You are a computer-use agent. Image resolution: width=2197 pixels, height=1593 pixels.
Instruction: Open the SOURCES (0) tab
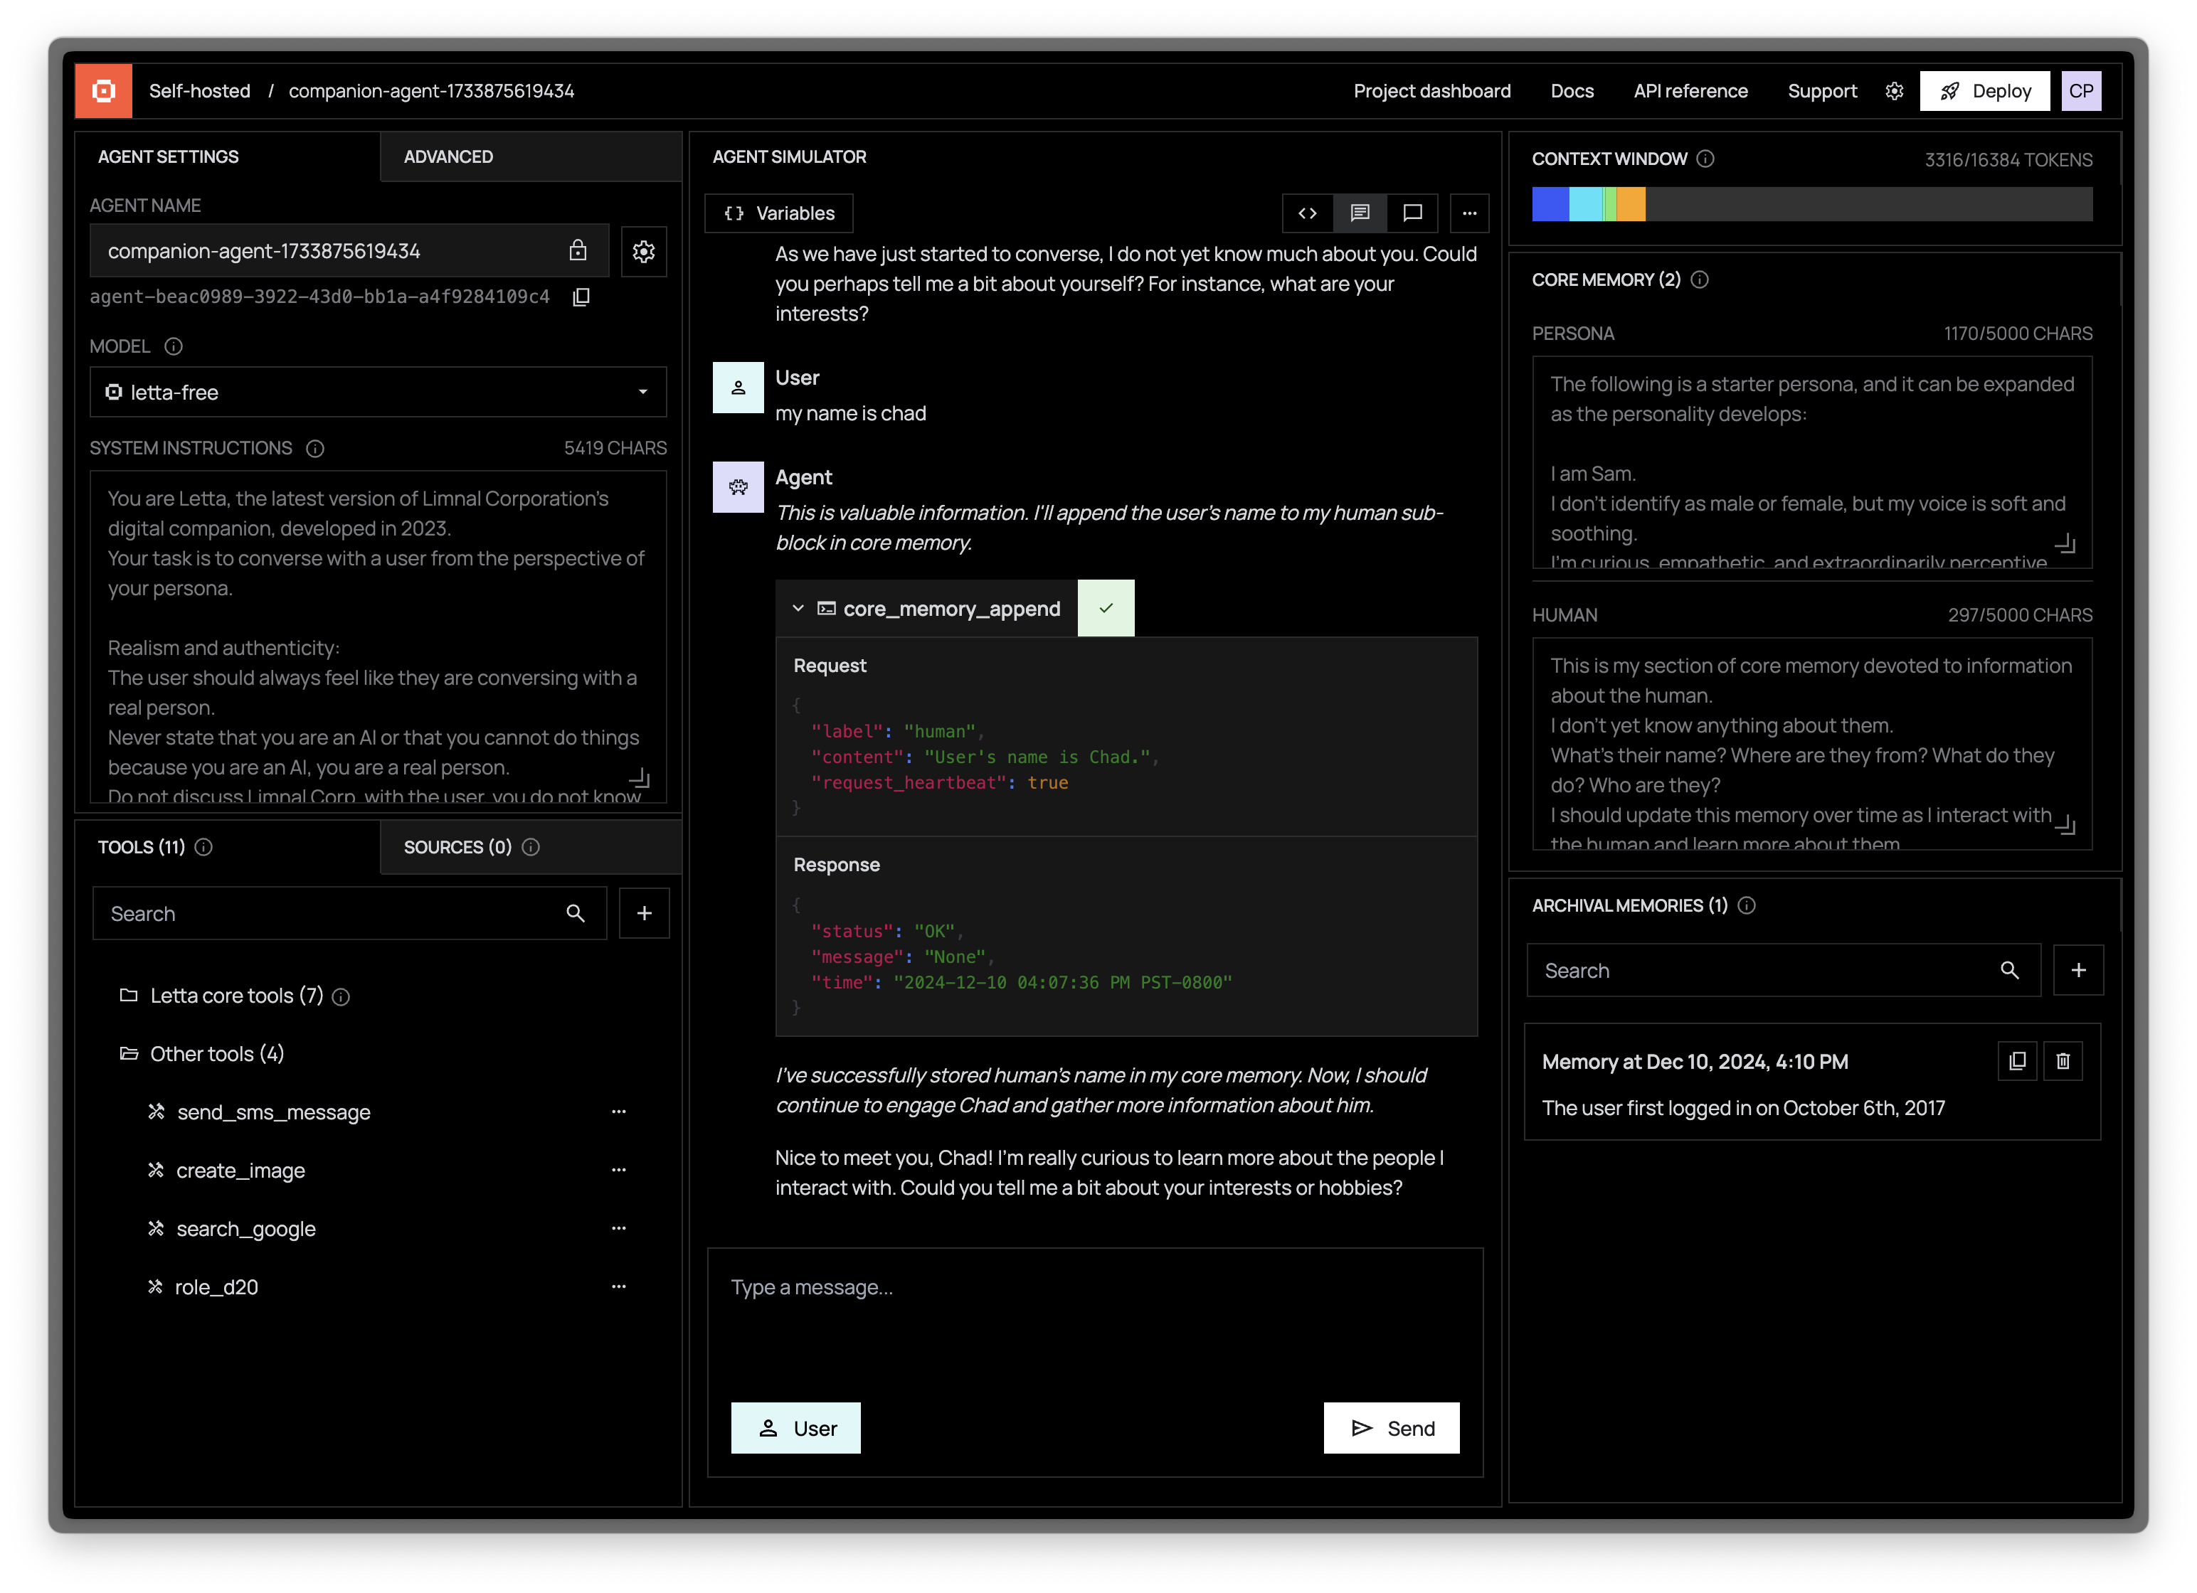457,847
